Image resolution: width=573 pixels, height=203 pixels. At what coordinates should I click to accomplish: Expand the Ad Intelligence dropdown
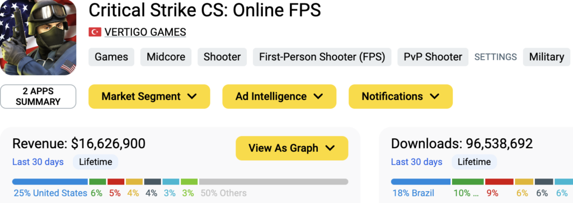pyautogui.click(x=279, y=96)
